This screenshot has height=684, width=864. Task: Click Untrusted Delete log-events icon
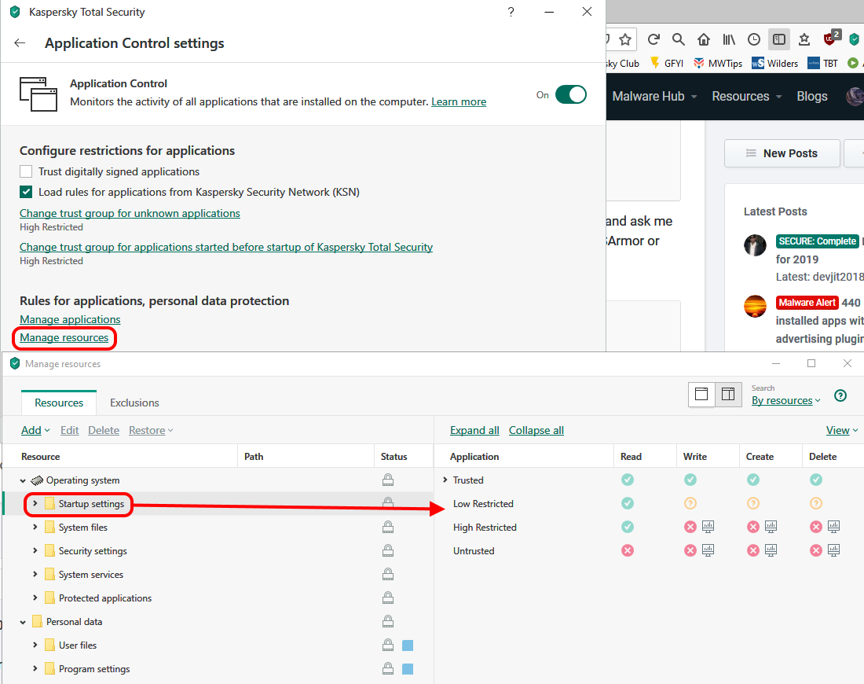point(833,550)
